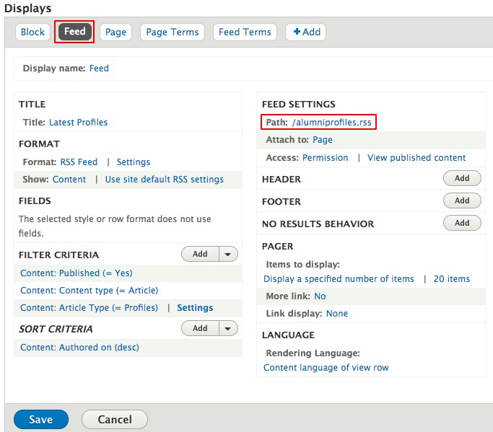Open Content: Authored on (desc) sort
The width and height of the screenshot is (493, 432).
coord(79,347)
